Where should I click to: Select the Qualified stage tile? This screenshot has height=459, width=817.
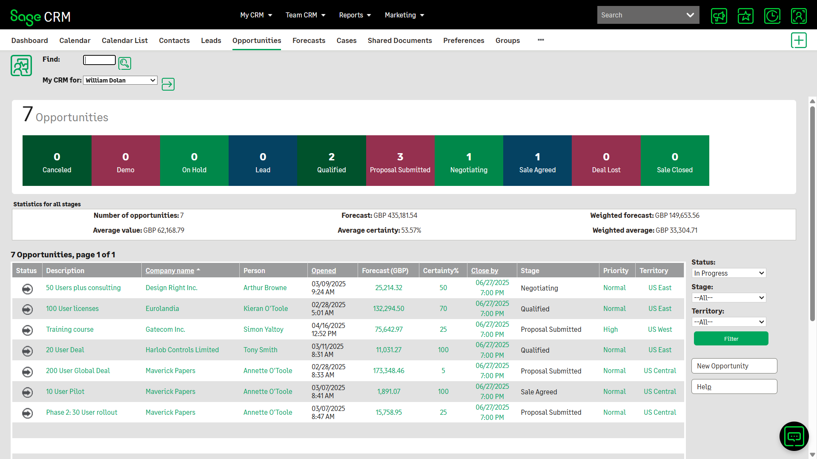coord(331,161)
